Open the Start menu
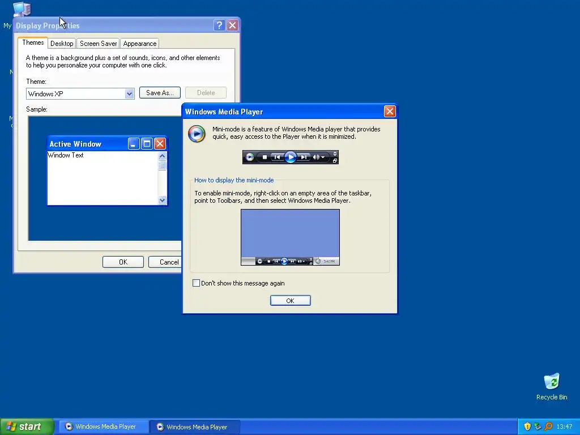The height and width of the screenshot is (435, 580). point(27,427)
